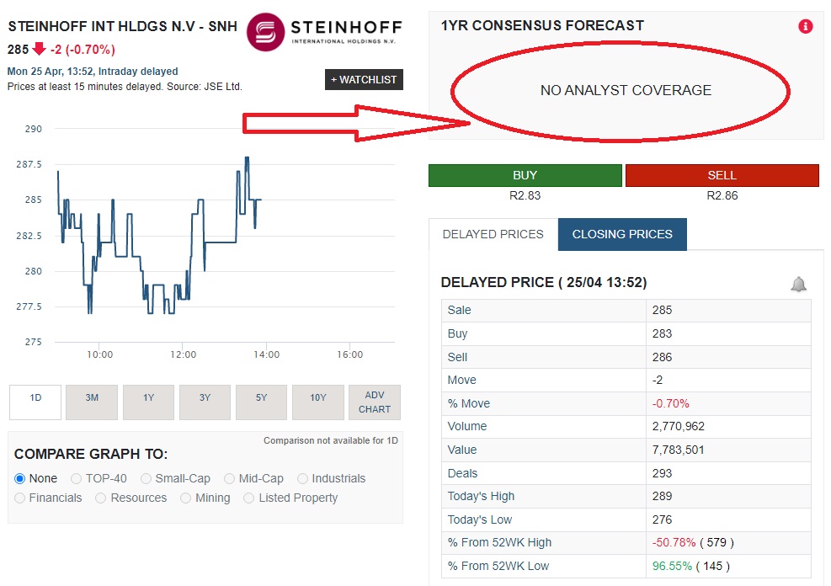Set a price alert using the bell icon
The width and height of the screenshot is (831, 586).
click(797, 284)
